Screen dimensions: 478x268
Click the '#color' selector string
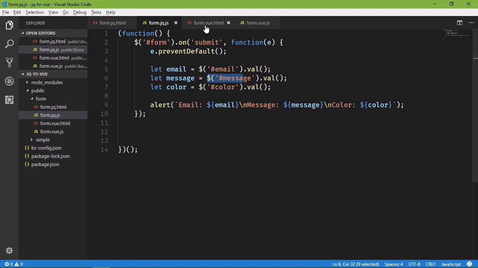pyautogui.click(x=223, y=87)
